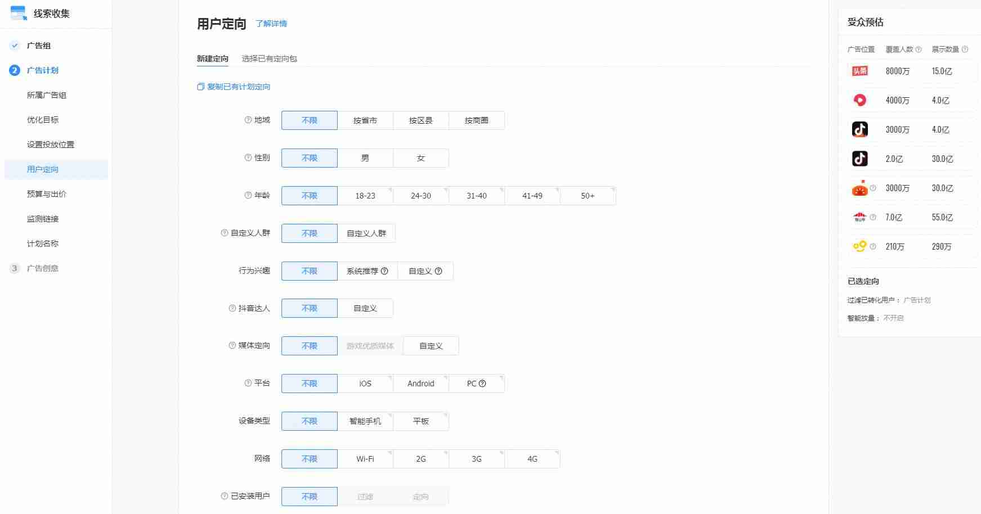The width and height of the screenshot is (981, 514).
Task: Select 按商圈 for region targeting
Action: pos(476,120)
